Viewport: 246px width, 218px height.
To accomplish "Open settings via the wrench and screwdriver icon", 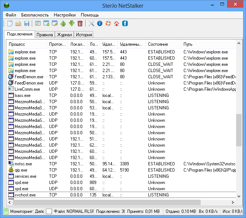I will (91, 23).
